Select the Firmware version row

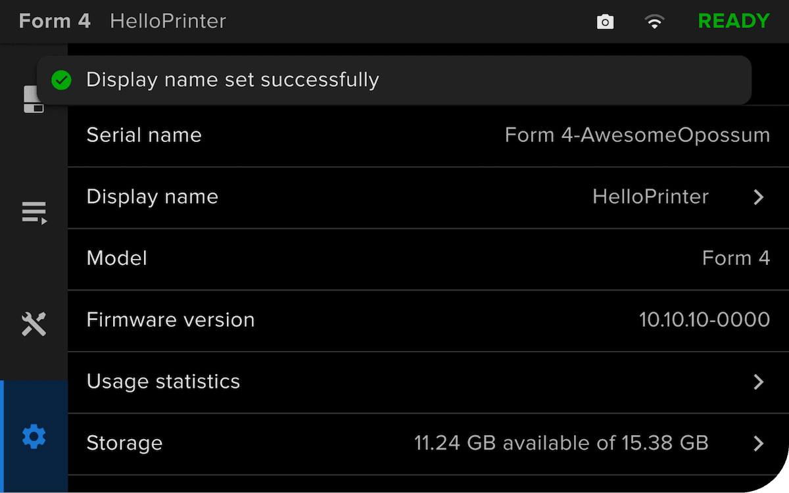[x=428, y=321]
